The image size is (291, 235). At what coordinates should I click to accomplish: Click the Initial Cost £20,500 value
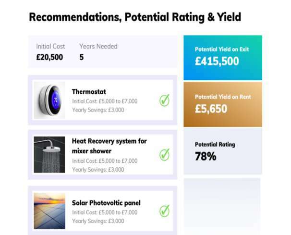49,57
